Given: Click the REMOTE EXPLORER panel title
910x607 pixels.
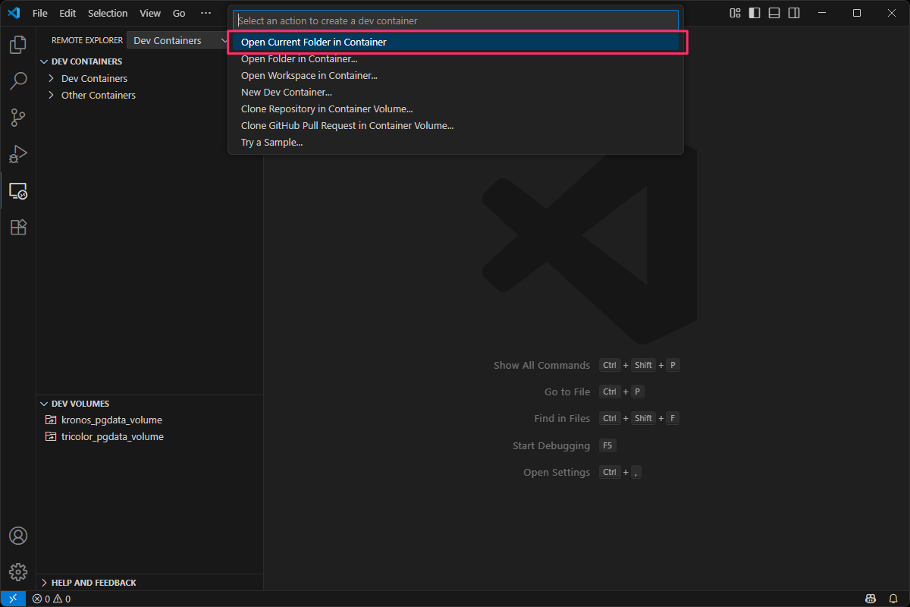Looking at the screenshot, I should coord(87,40).
